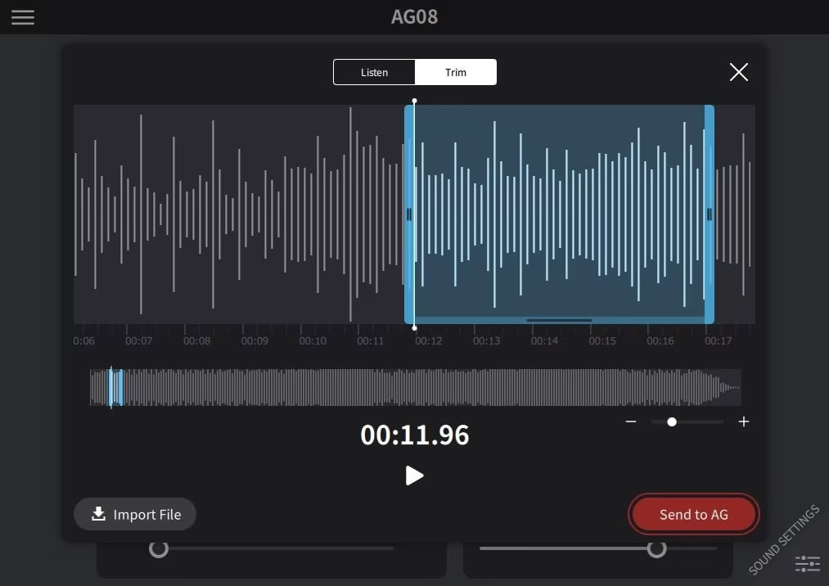
Task: Click the Import File button
Action: coord(135,514)
